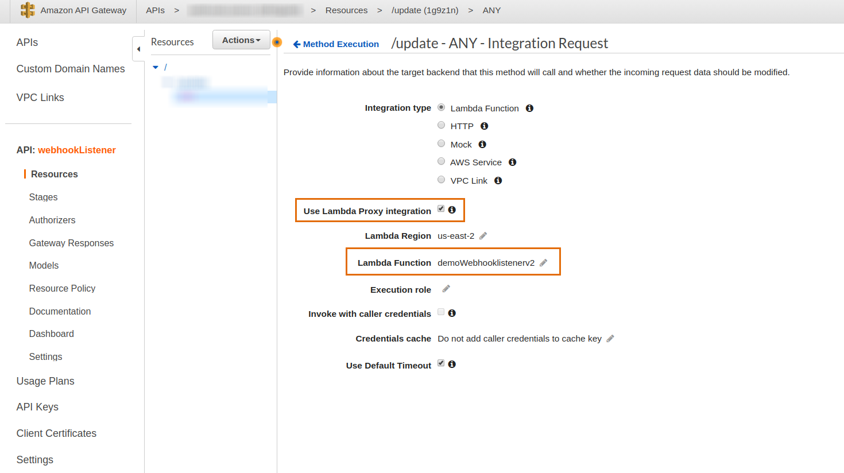Screen dimensions: 844x473
Task: Click 'Do not add caller credentials to cache key'
Action: tap(520, 339)
